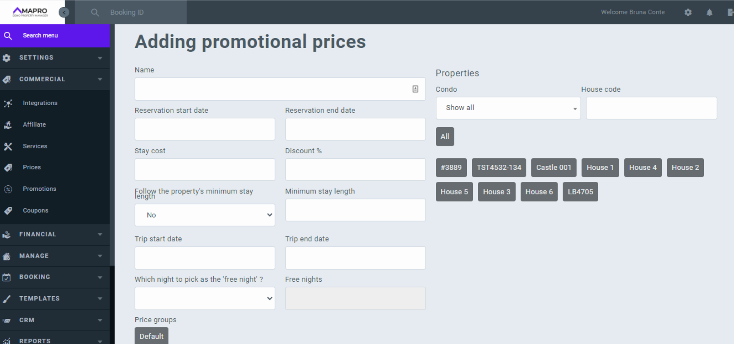Select the Prices tag icon in sidebar
This screenshot has height=344, width=734.
click(x=8, y=167)
